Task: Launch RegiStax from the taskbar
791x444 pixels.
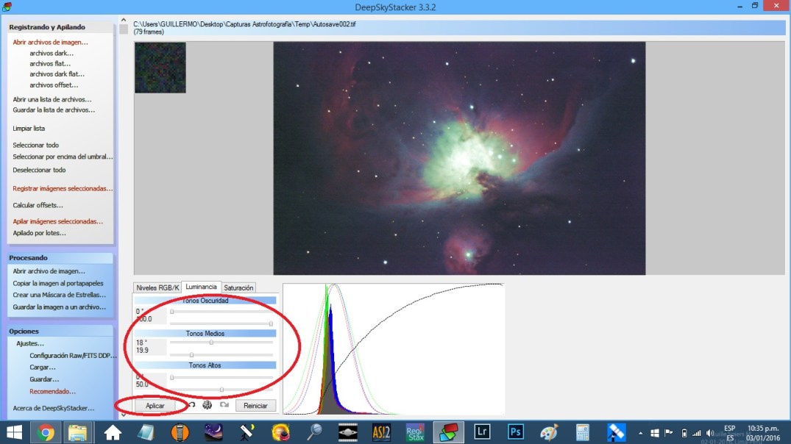Action: click(415, 431)
